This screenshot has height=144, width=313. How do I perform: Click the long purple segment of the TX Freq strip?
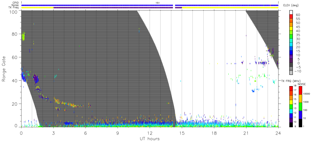pyautogui.click(x=113, y=8)
